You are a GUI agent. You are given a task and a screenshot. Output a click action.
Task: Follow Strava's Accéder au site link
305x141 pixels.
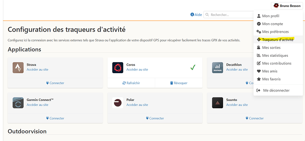(37, 69)
